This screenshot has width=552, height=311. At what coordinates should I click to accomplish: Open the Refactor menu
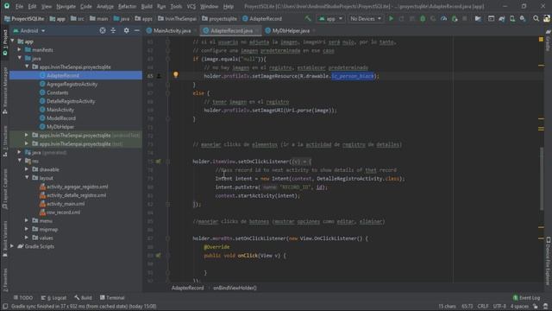tap(127, 6)
